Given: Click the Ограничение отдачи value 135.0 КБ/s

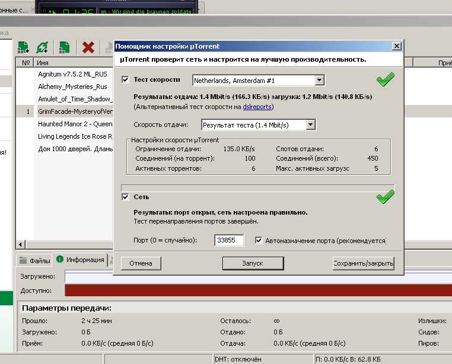Looking at the screenshot, I should coord(239,149).
